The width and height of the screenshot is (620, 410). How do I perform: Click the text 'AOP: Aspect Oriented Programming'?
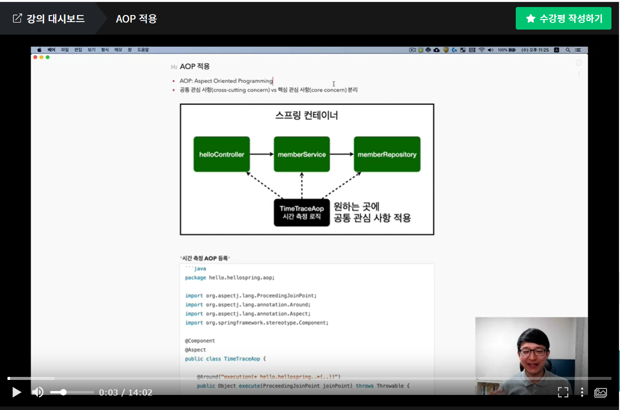(x=226, y=81)
